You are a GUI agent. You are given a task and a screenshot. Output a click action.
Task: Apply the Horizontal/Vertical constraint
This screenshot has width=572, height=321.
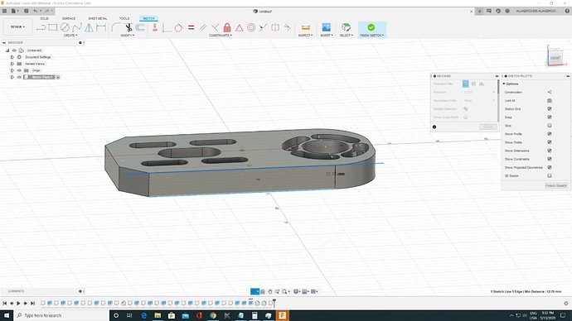click(x=155, y=27)
